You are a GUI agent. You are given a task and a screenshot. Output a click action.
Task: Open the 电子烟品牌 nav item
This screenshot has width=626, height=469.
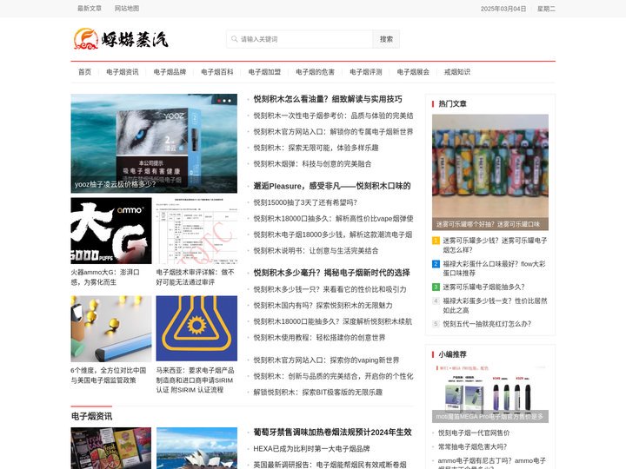point(170,72)
